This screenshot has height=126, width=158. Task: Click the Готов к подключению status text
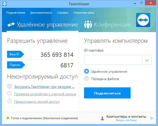pos(45,118)
